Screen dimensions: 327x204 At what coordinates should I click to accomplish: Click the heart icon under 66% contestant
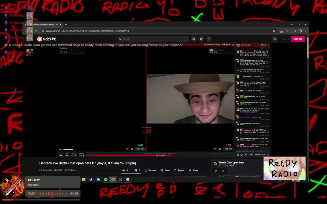127,149
